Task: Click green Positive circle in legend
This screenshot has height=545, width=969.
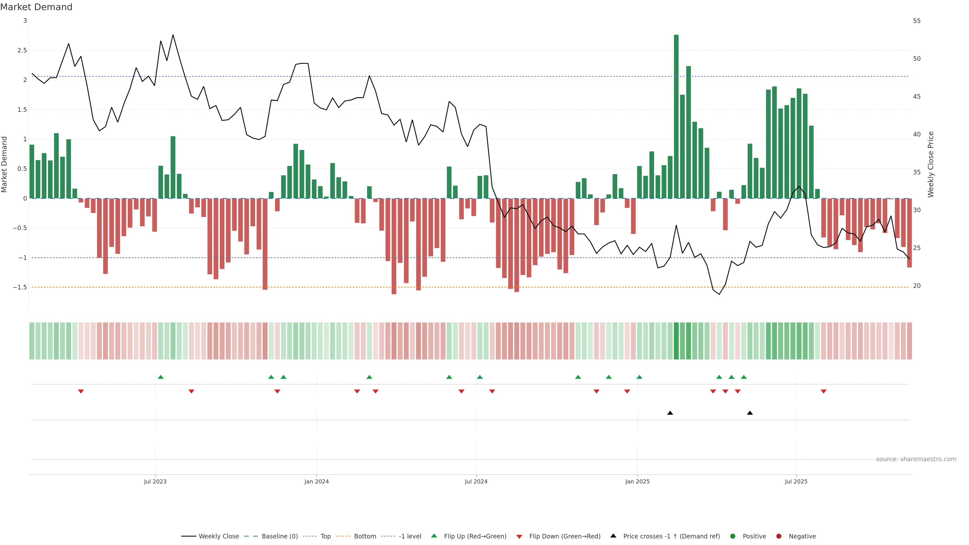Action: [x=732, y=536]
